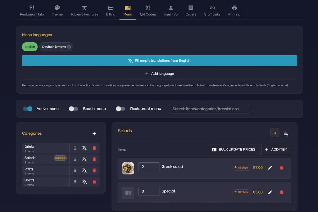Switch to the Theme tab
This screenshot has height=212, width=318.
57,11
